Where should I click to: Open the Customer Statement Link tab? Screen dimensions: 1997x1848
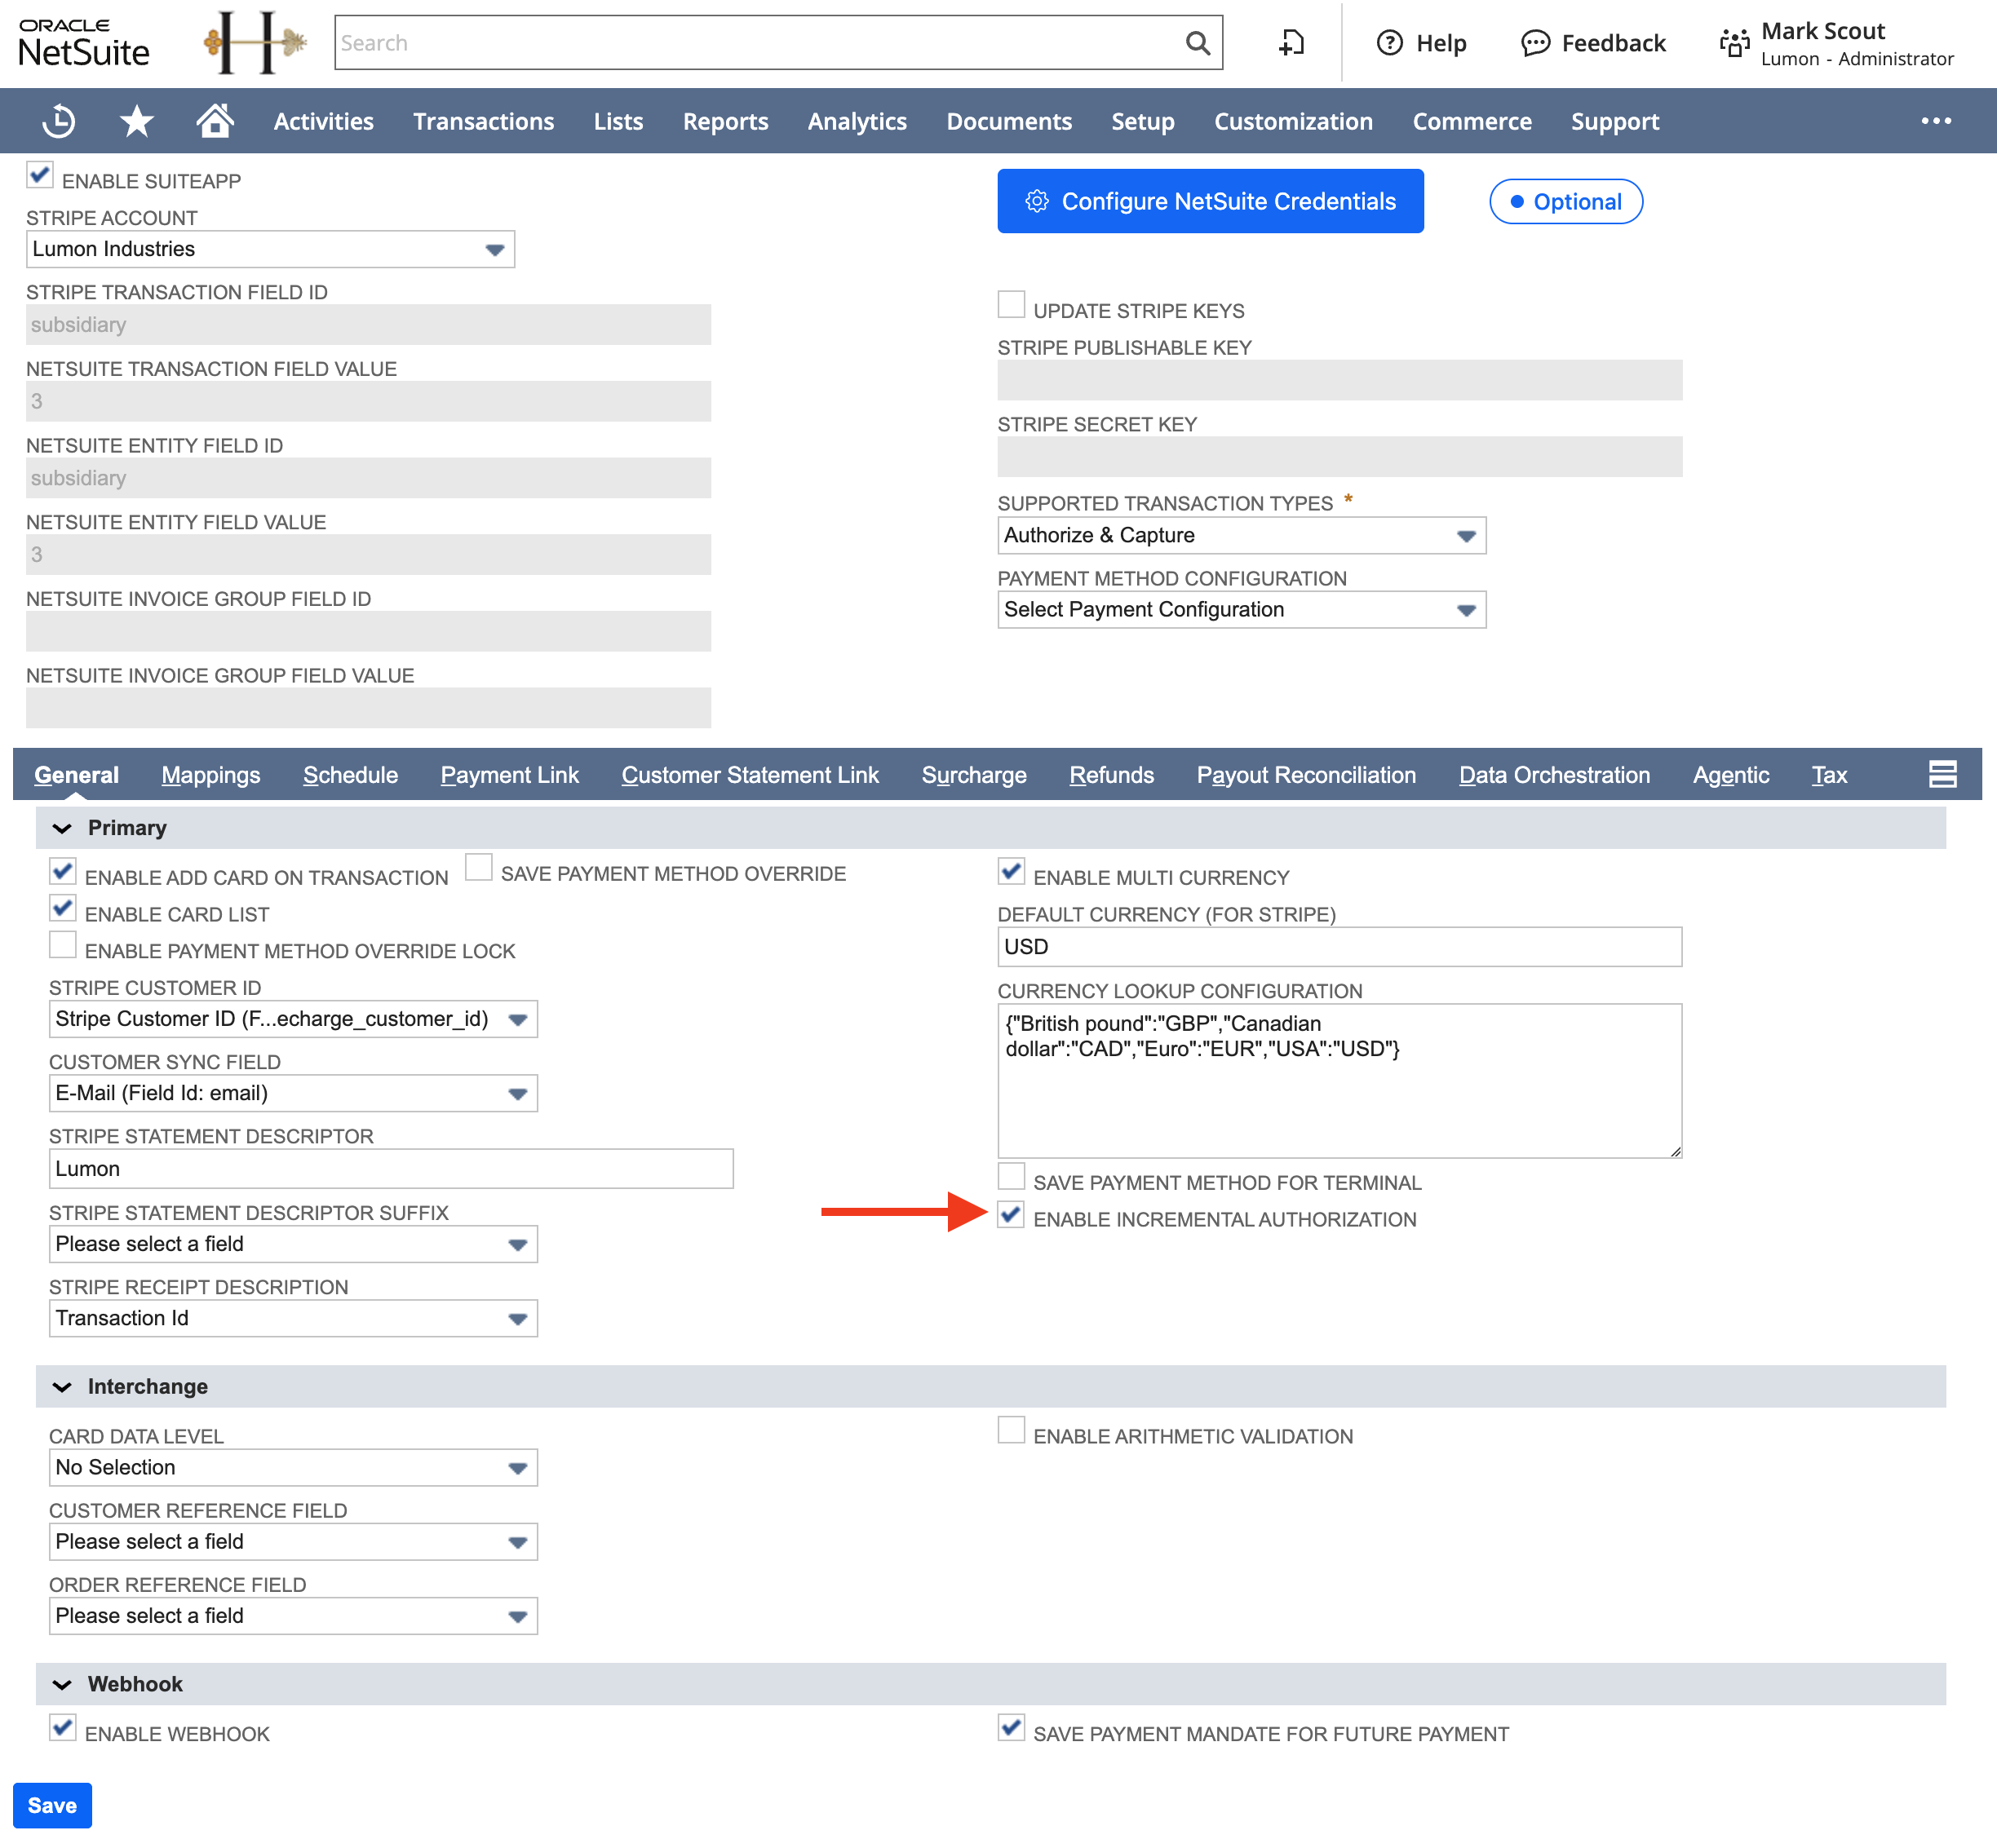point(751,775)
